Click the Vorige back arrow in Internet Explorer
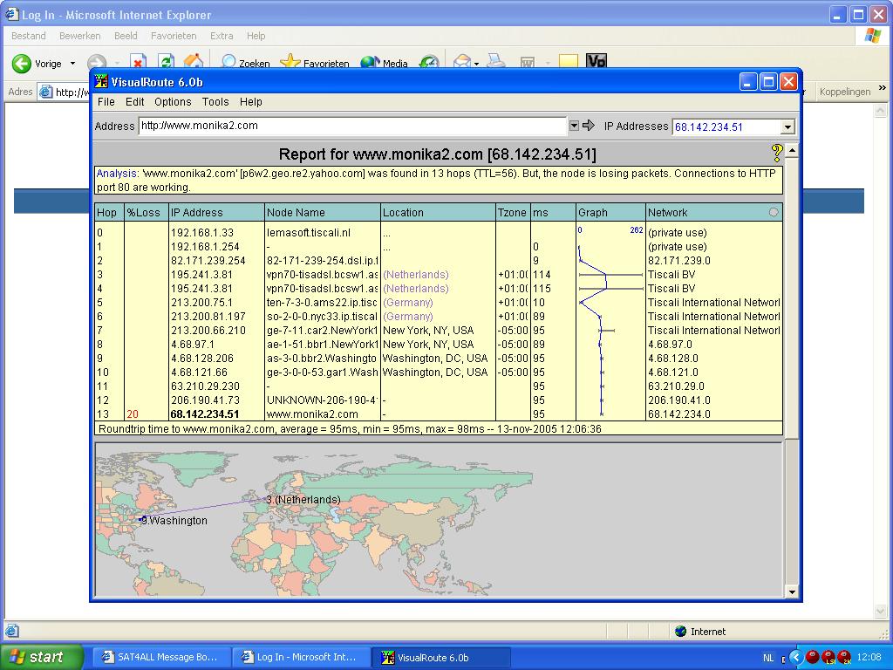 tap(22, 63)
